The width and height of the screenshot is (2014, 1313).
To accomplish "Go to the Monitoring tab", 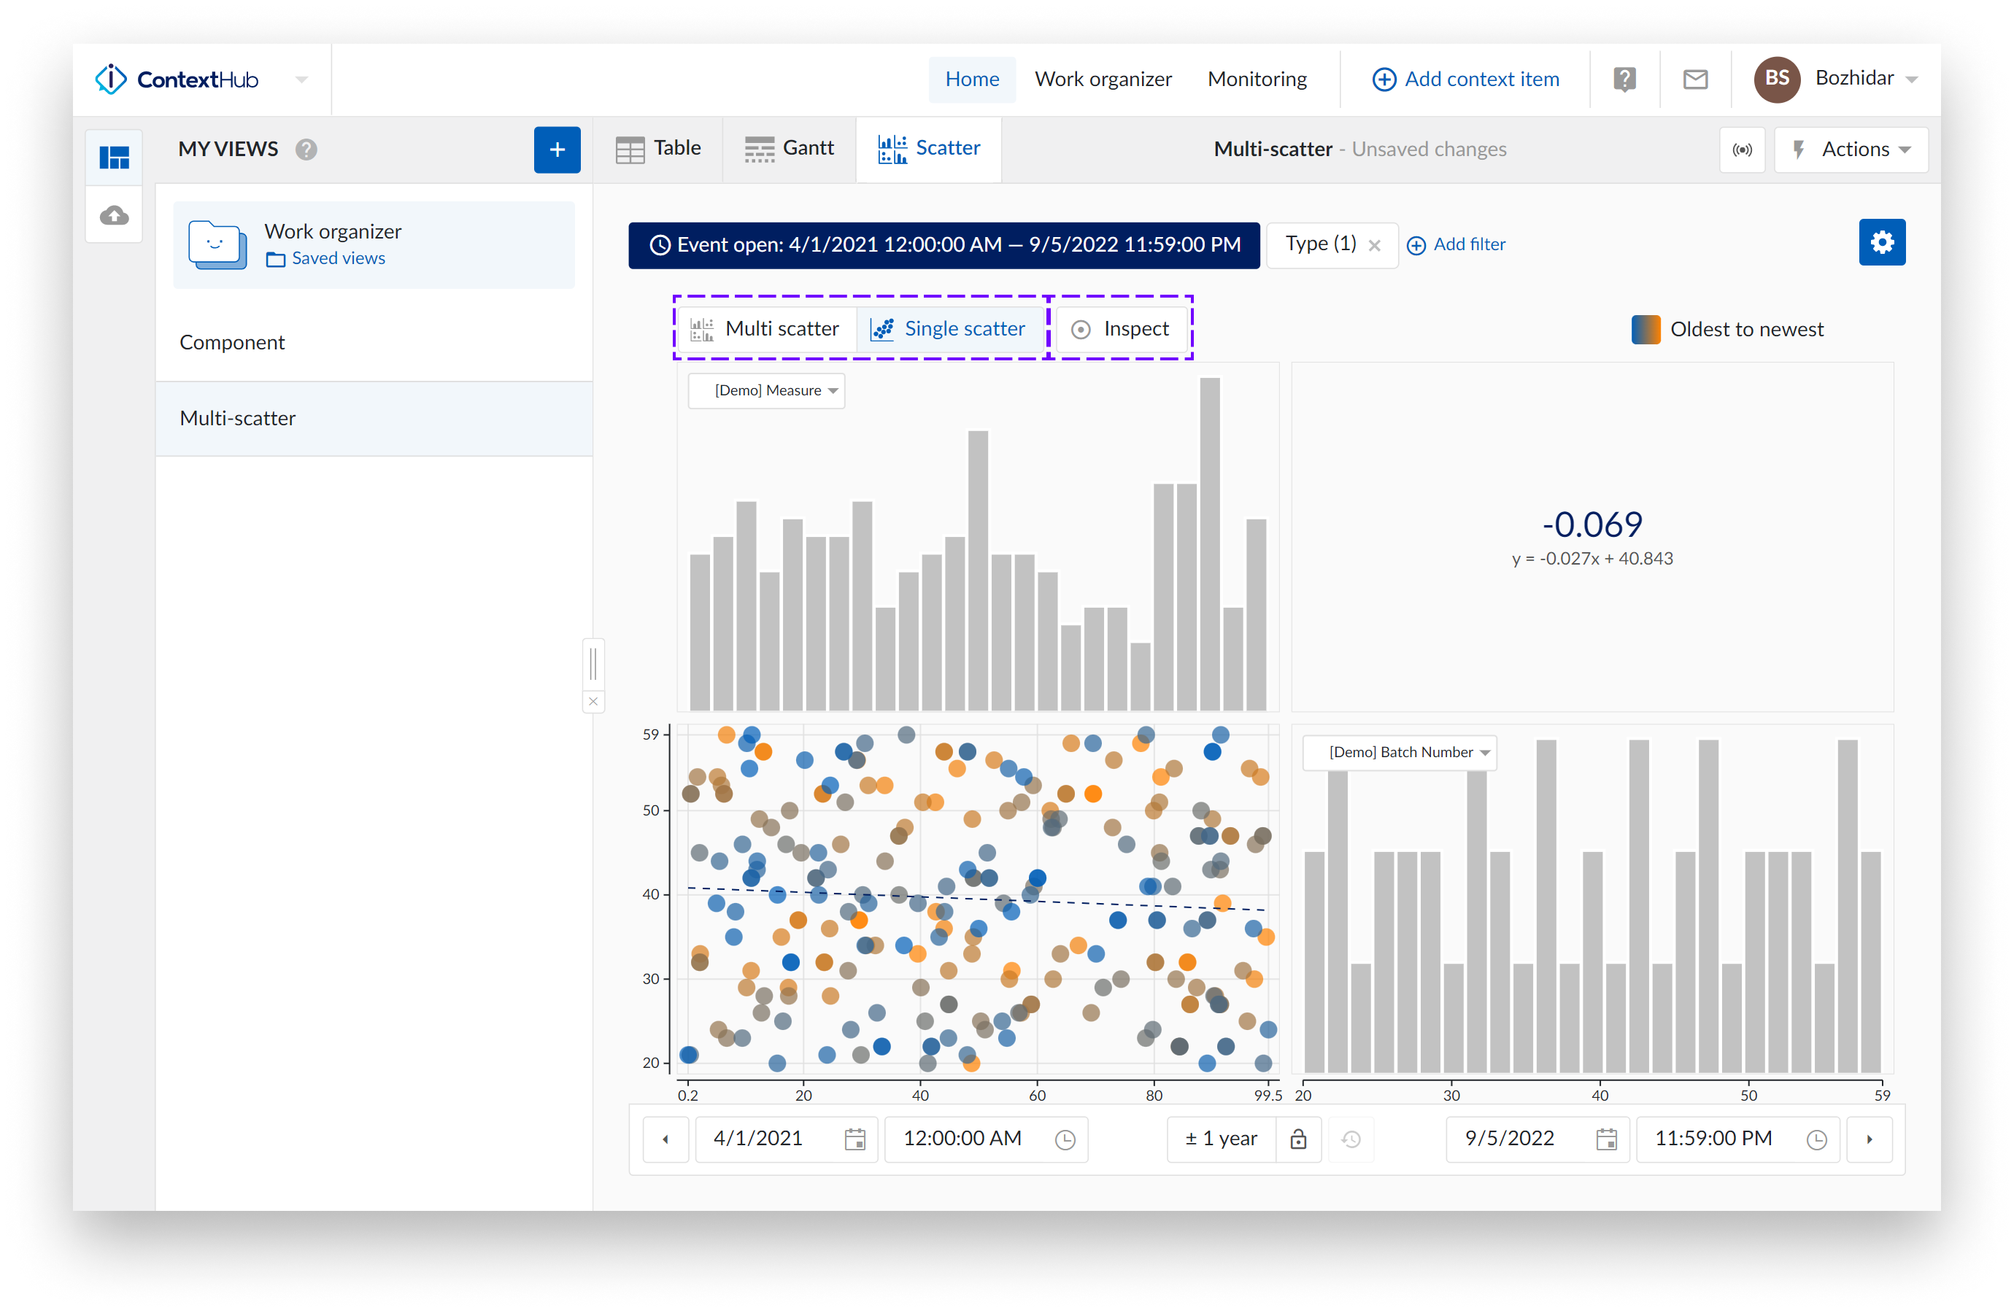I will coord(1257,79).
